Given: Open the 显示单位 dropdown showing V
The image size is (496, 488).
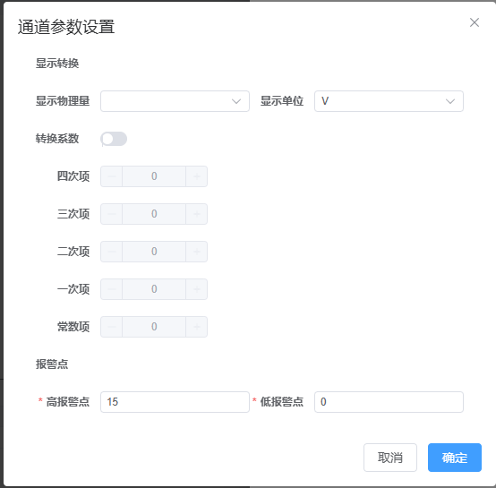Looking at the screenshot, I should (x=389, y=101).
